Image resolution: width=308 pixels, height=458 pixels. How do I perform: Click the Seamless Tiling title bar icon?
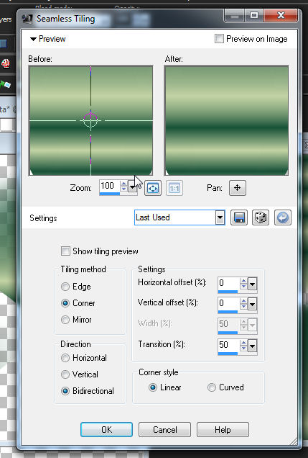[x=27, y=19]
